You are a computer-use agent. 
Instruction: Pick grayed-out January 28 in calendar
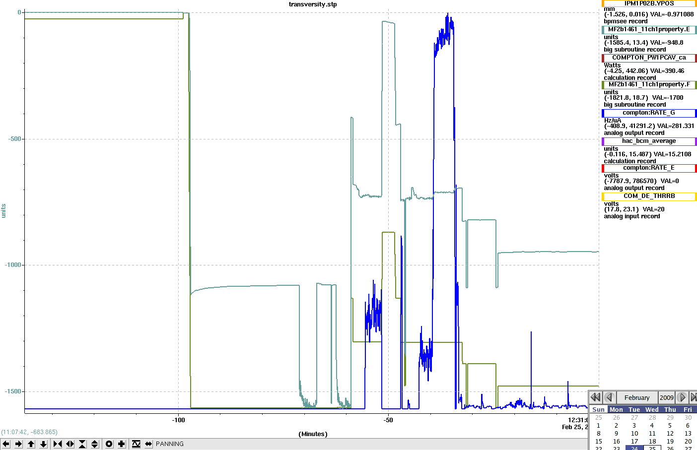(652, 418)
